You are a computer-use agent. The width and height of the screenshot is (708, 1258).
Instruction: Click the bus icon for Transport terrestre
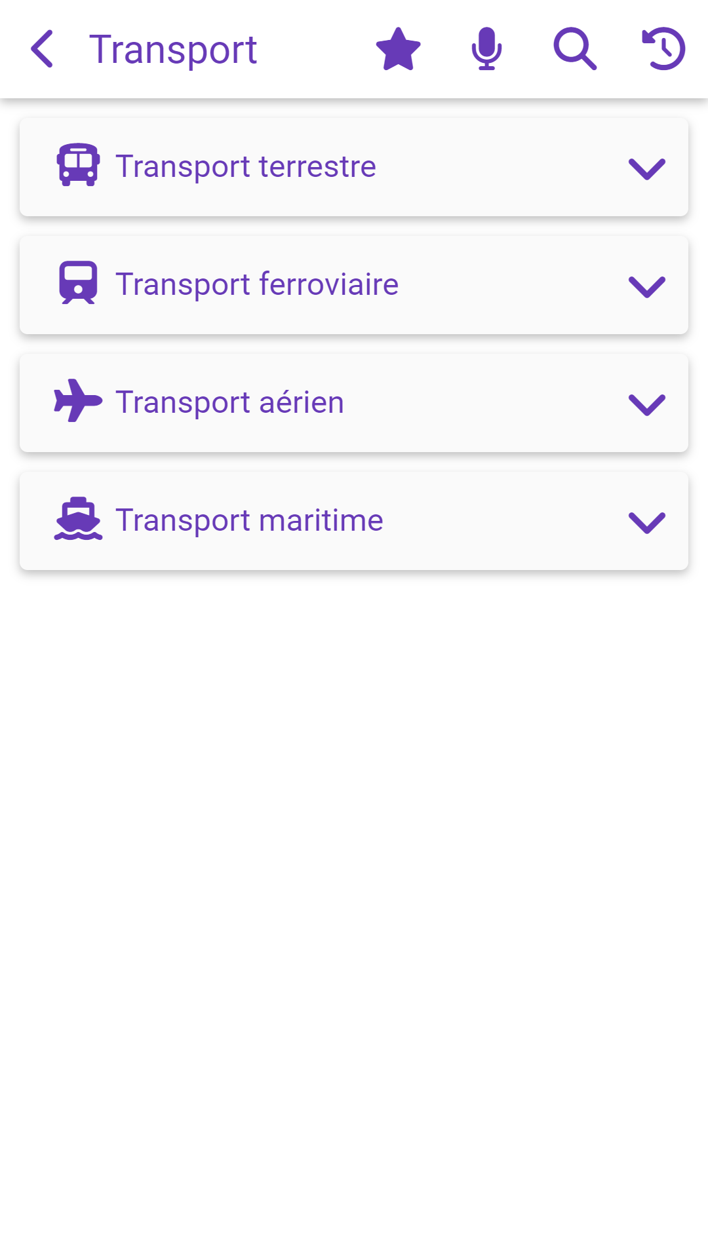pyautogui.click(x=78, y=166)
